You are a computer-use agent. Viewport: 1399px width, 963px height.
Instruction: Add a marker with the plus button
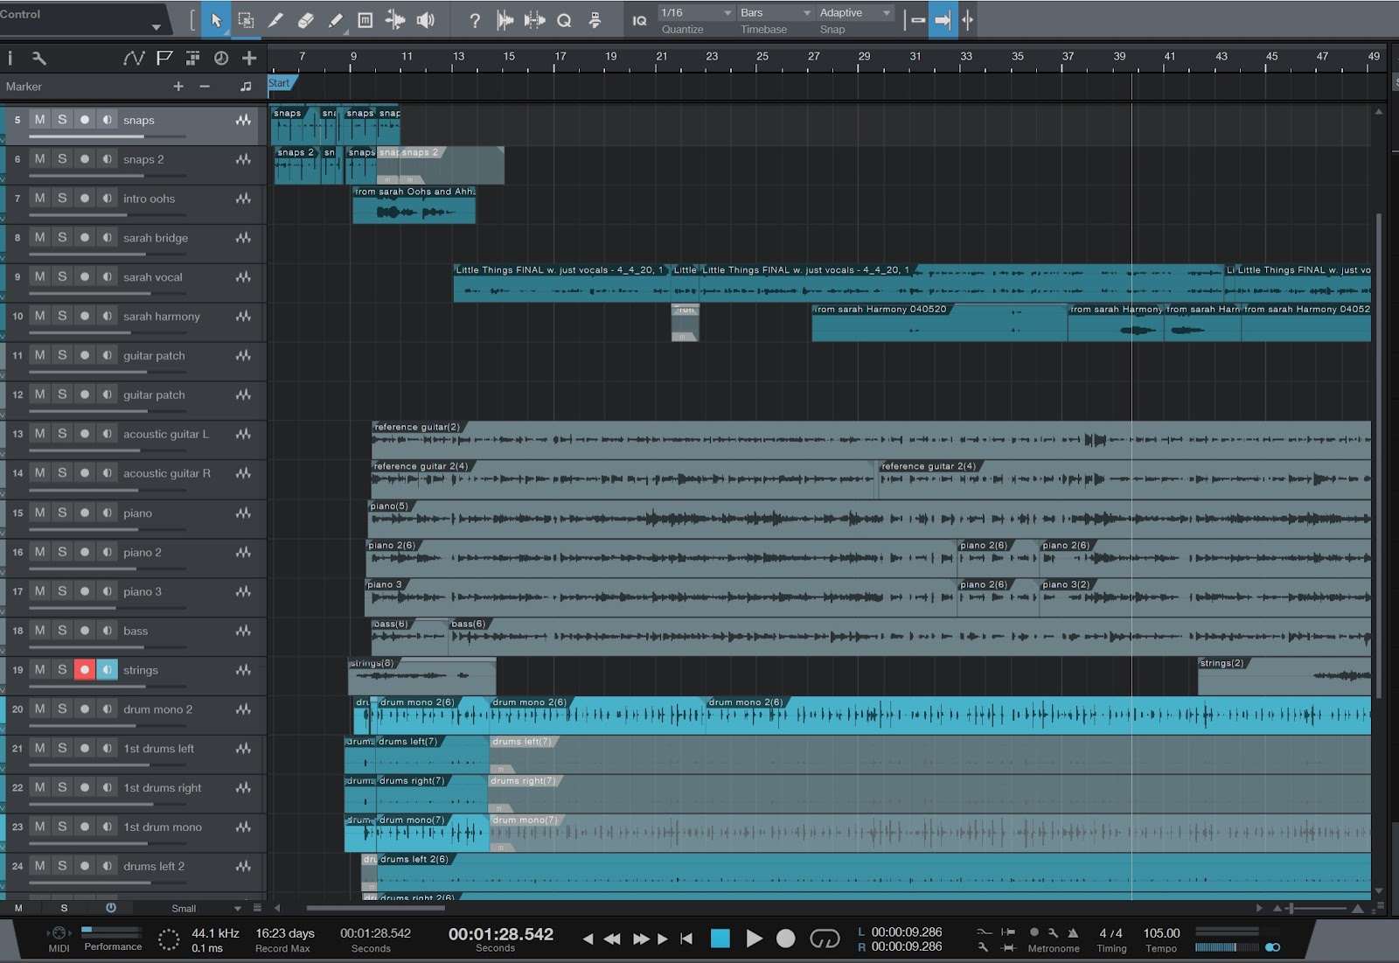pos(178,86)
